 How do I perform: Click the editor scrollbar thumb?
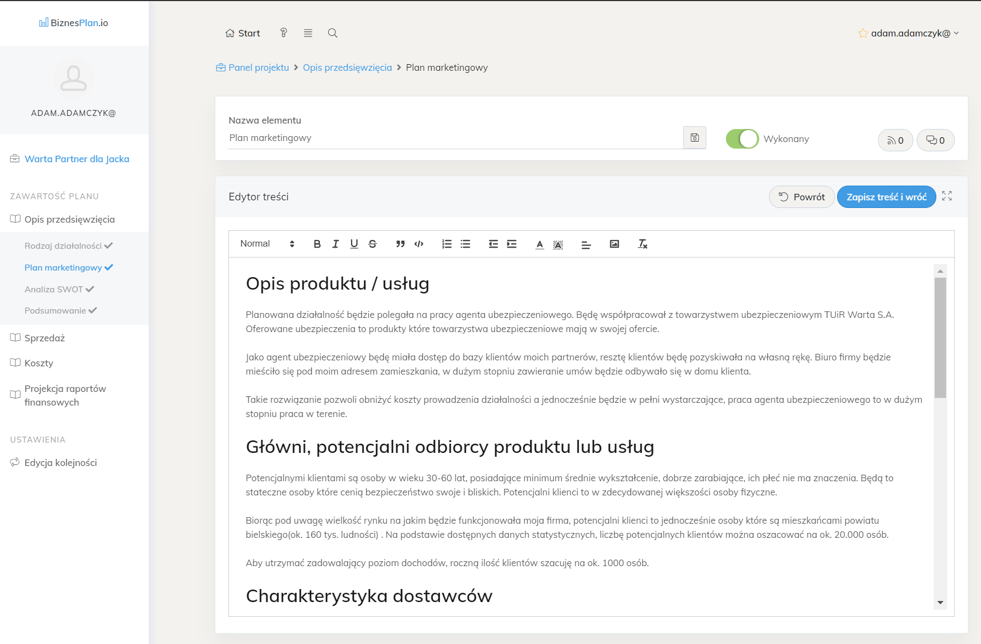coord(940,338)
